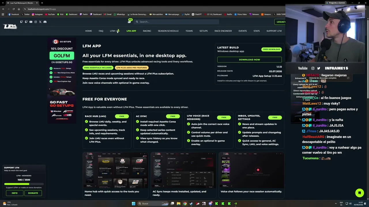
Task: Open the Netflix bookmark
Action: [x=228, y=14]
